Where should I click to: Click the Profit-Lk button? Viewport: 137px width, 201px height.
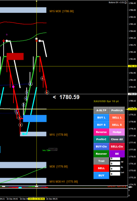(x=117, y=110)
